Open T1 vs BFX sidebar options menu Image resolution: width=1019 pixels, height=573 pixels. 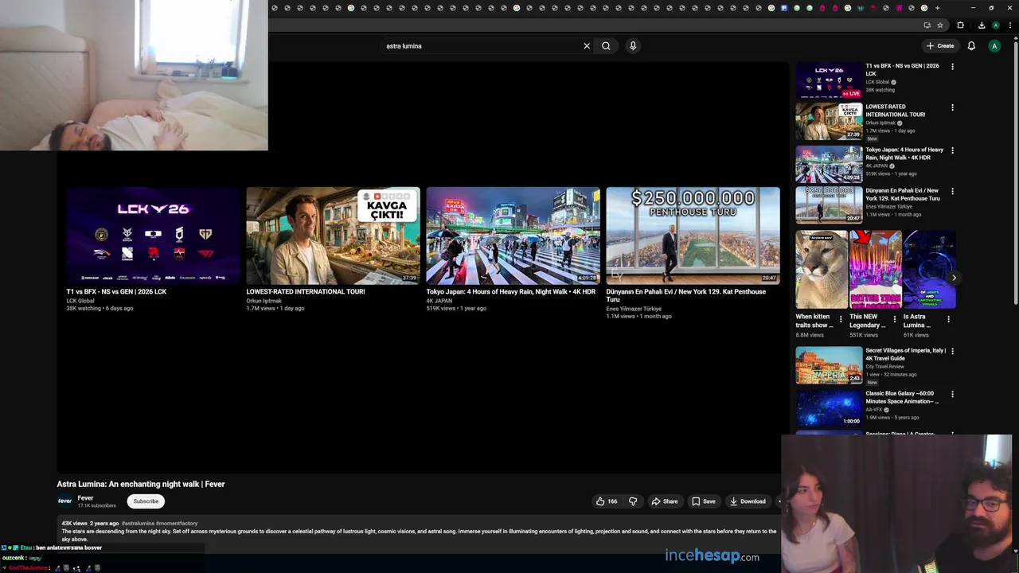pos(952,67)
